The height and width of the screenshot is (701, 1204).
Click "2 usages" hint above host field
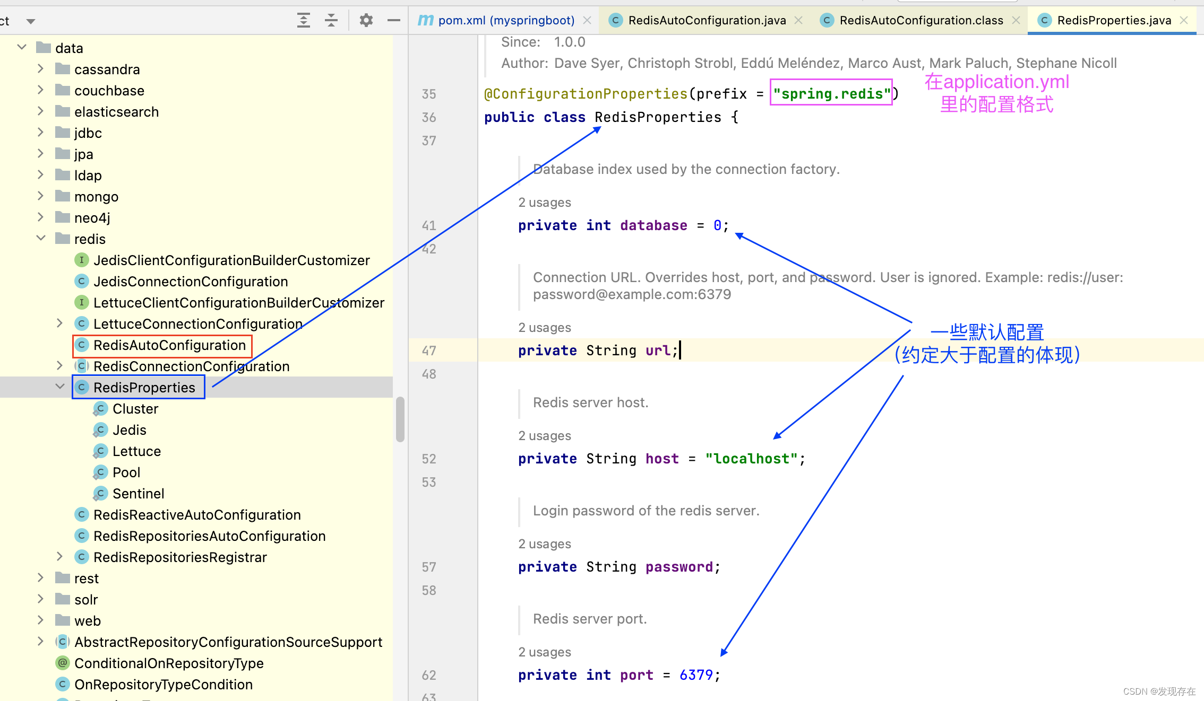coord(545,436)
